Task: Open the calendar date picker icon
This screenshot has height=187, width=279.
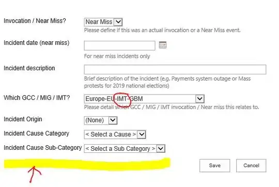Action: 162,45
